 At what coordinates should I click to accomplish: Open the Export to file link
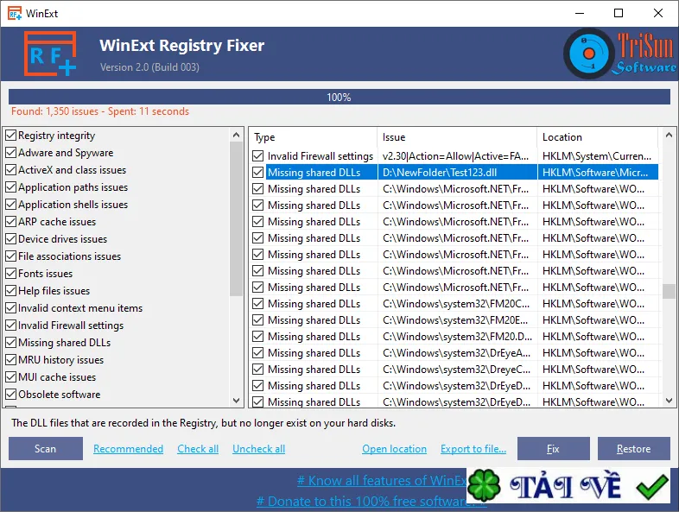pyautogui.click(x=473, y=449)
